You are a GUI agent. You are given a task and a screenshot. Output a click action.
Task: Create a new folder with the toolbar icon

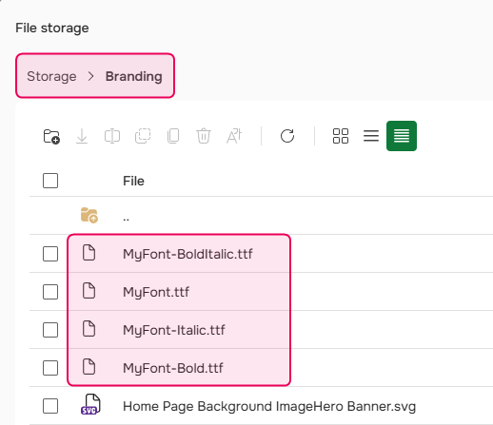51,136
